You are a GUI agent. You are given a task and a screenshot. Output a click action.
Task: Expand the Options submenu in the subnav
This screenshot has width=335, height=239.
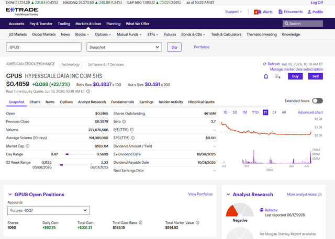(x=103, y=35)
